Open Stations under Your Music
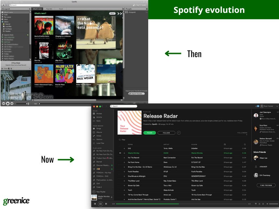The image size is (279, 209). coord(99,140)
